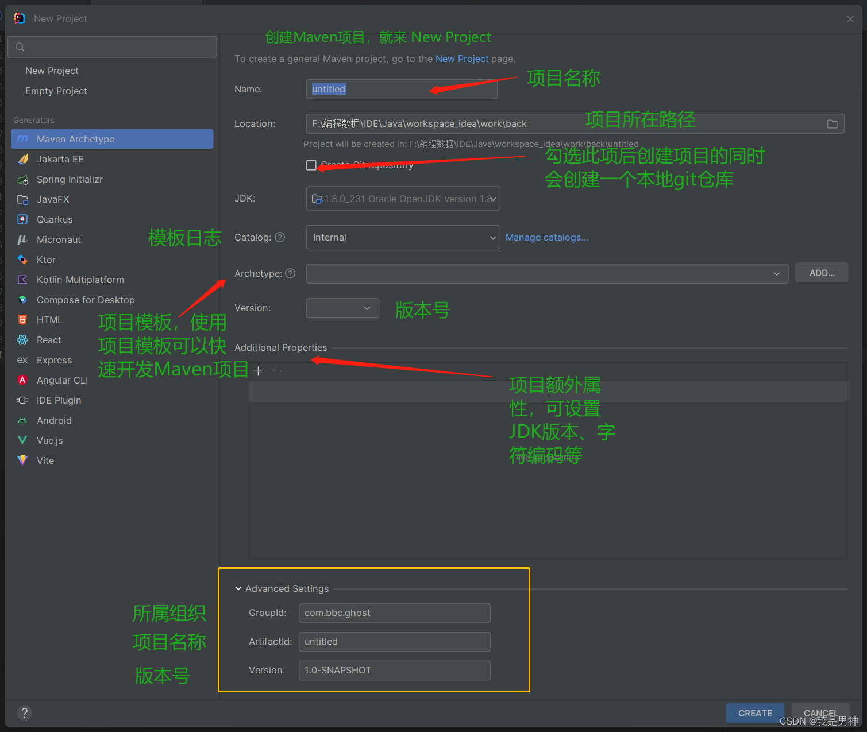
Task: Click the ArtifactId field
Action: [395, 642]
